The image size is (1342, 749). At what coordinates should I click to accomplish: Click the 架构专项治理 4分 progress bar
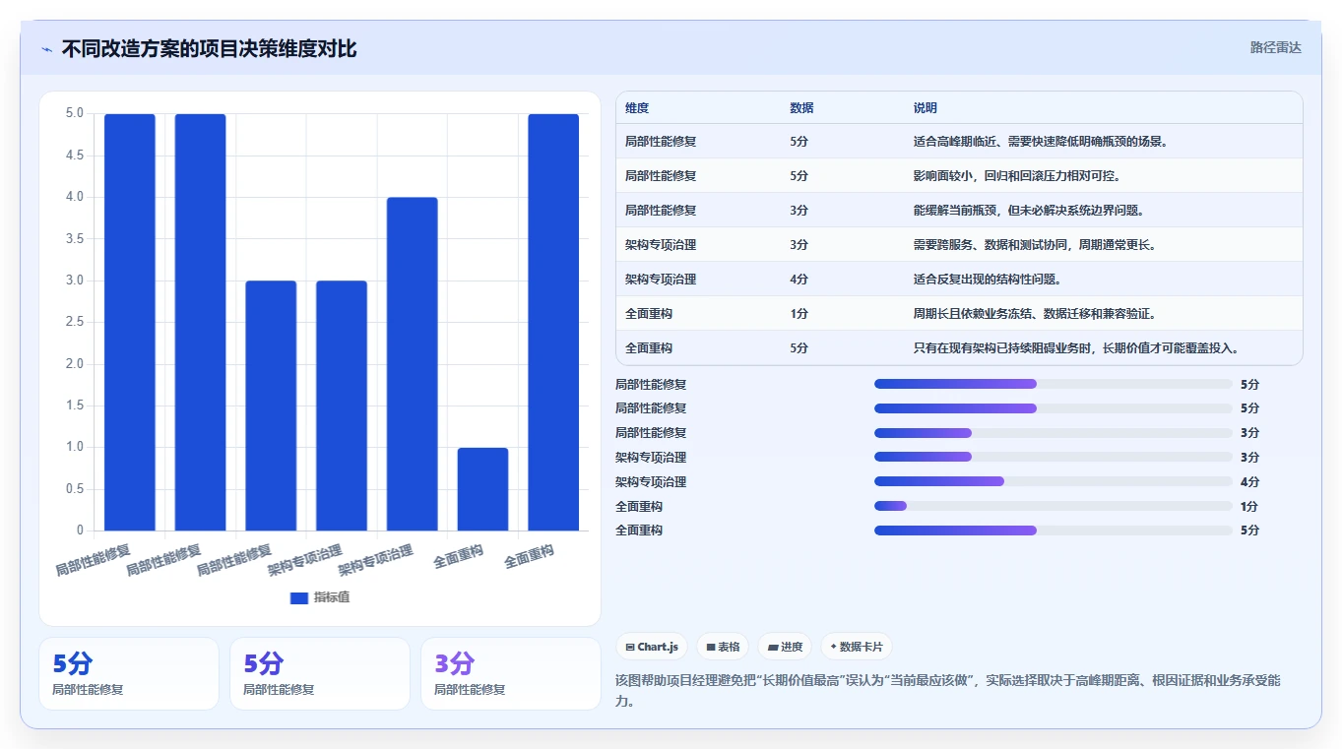[1054, 481]
